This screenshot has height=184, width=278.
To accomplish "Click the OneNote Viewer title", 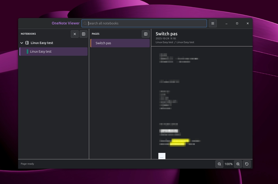I will (65, 23).
